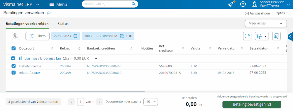Expand the right side panel arrow
This screenshot has height=111, width=293.
click(290, 37)
